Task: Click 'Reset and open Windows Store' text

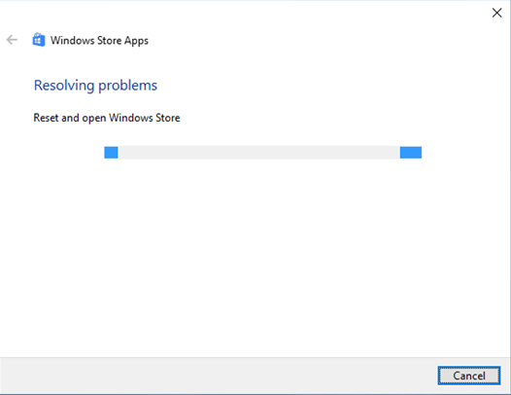Action: tap(107, 118)
